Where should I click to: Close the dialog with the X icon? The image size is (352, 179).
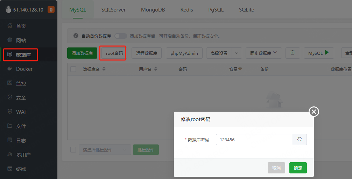[x=314, y=112]
